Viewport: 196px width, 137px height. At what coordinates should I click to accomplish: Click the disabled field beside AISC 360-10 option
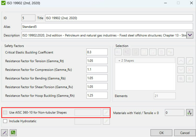pyautogui.click(x=88, y=113)
